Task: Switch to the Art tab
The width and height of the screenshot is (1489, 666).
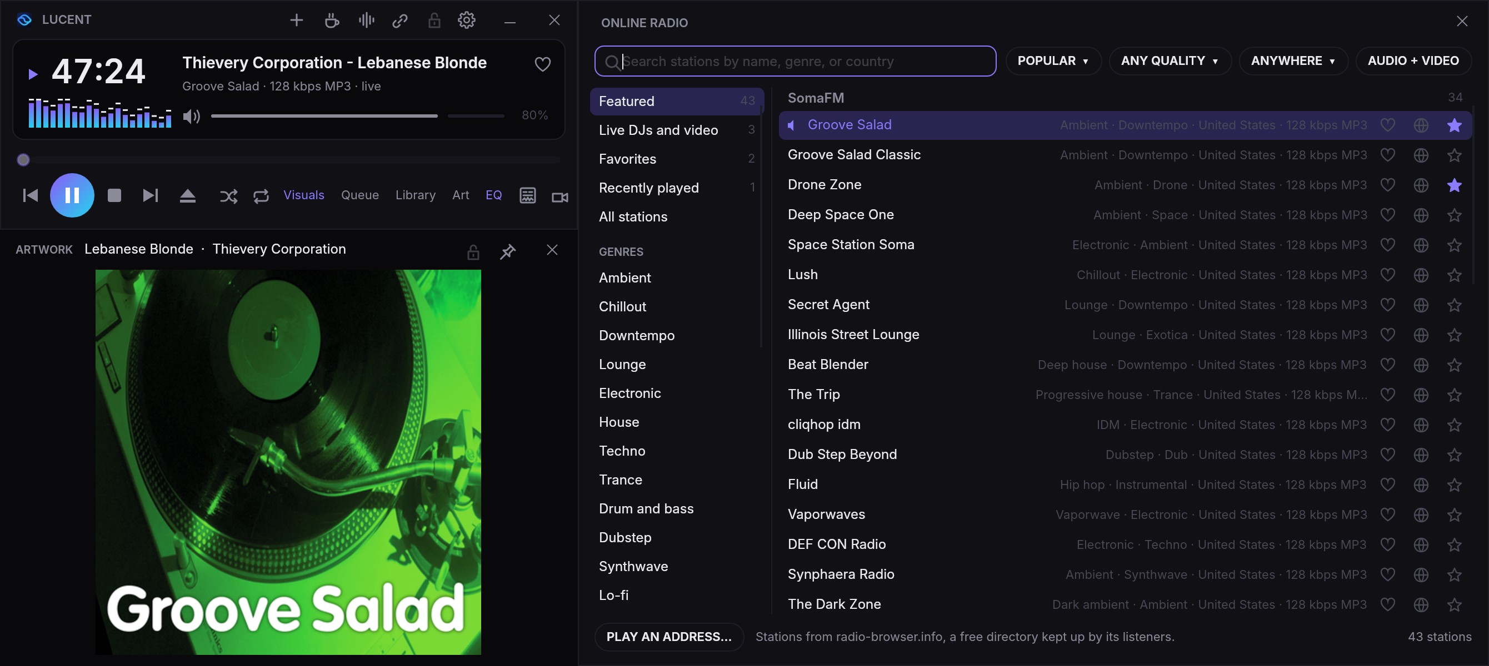Action: point(460,195)
